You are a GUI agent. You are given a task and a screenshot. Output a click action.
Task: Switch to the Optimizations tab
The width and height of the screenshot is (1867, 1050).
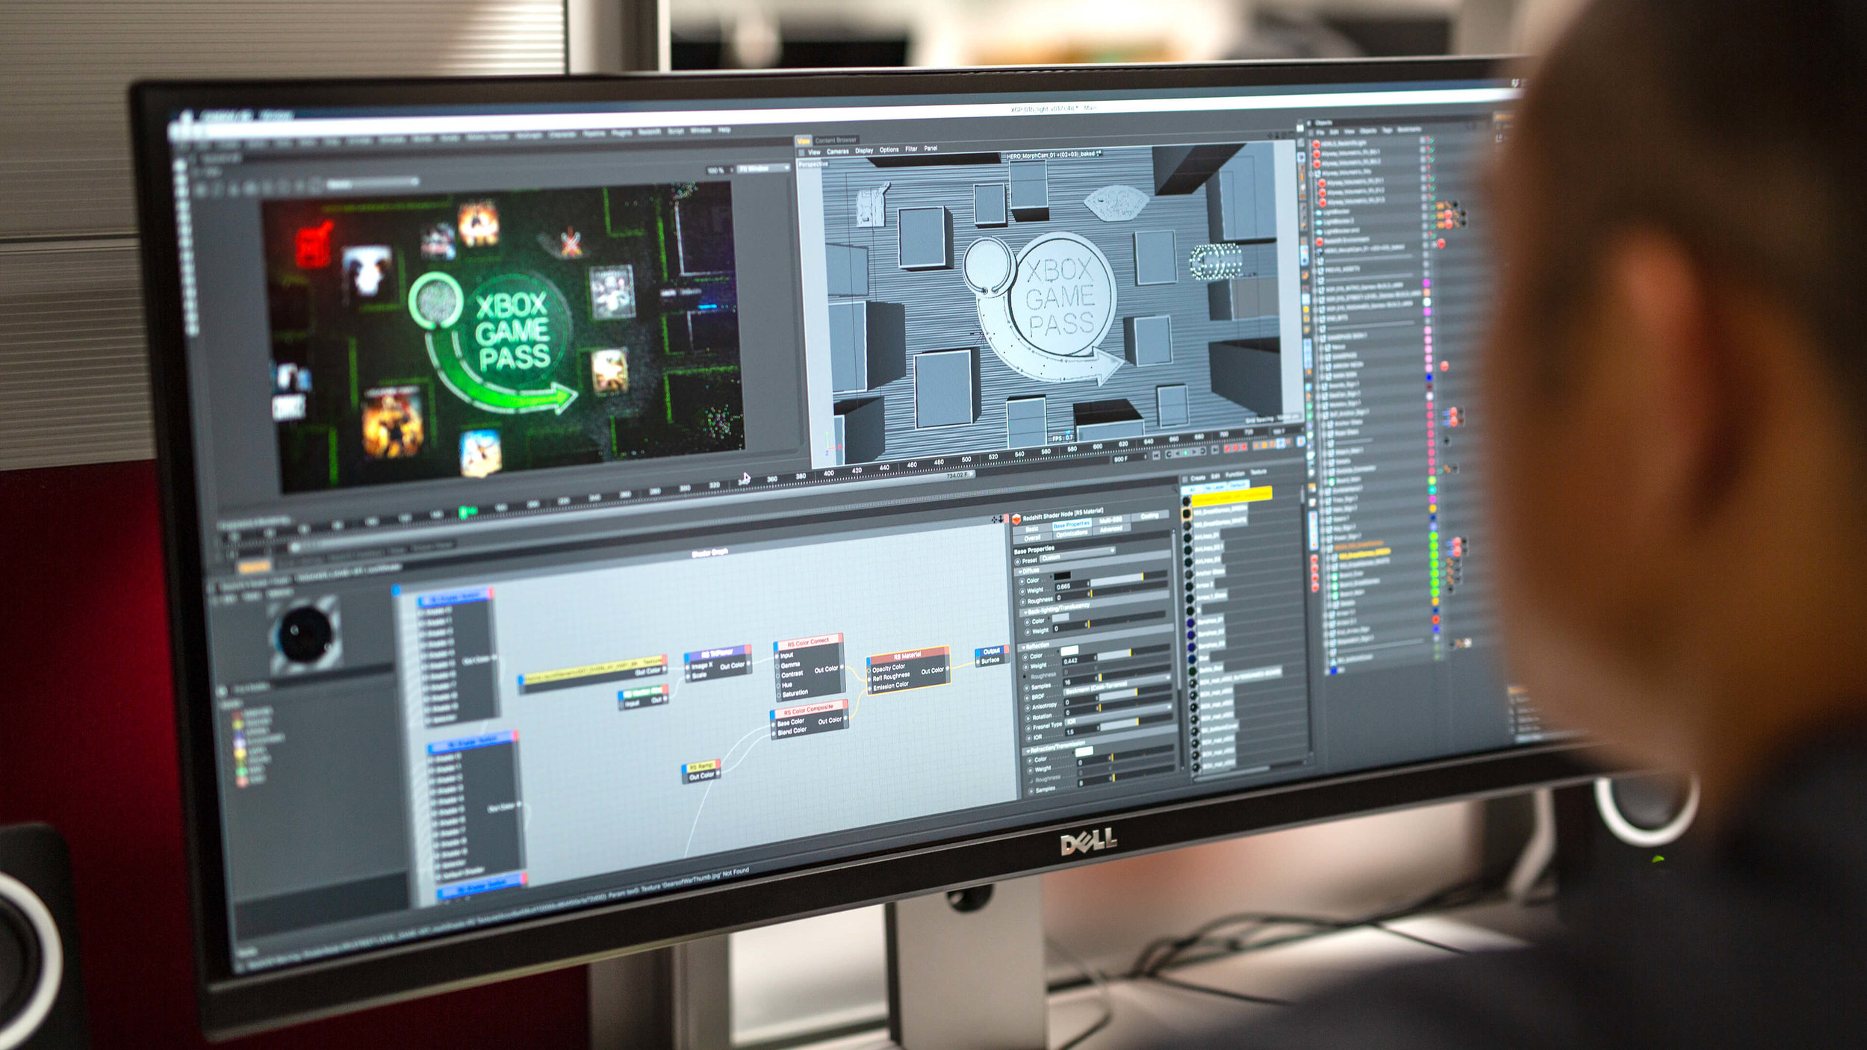pos(1072,533)
